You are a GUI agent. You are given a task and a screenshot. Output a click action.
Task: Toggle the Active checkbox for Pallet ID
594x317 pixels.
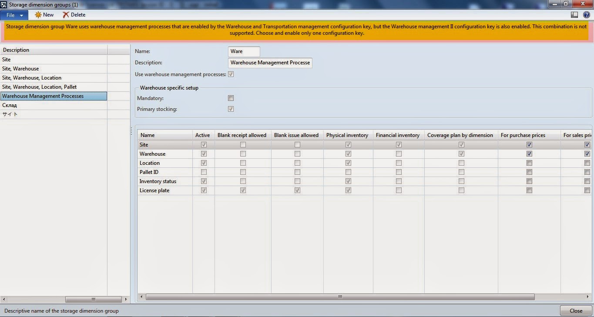click(203, 172)
